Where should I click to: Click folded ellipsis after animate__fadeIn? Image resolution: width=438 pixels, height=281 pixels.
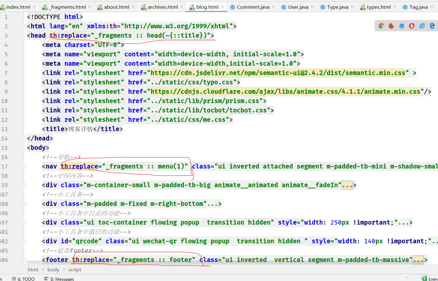coord(347,185)
